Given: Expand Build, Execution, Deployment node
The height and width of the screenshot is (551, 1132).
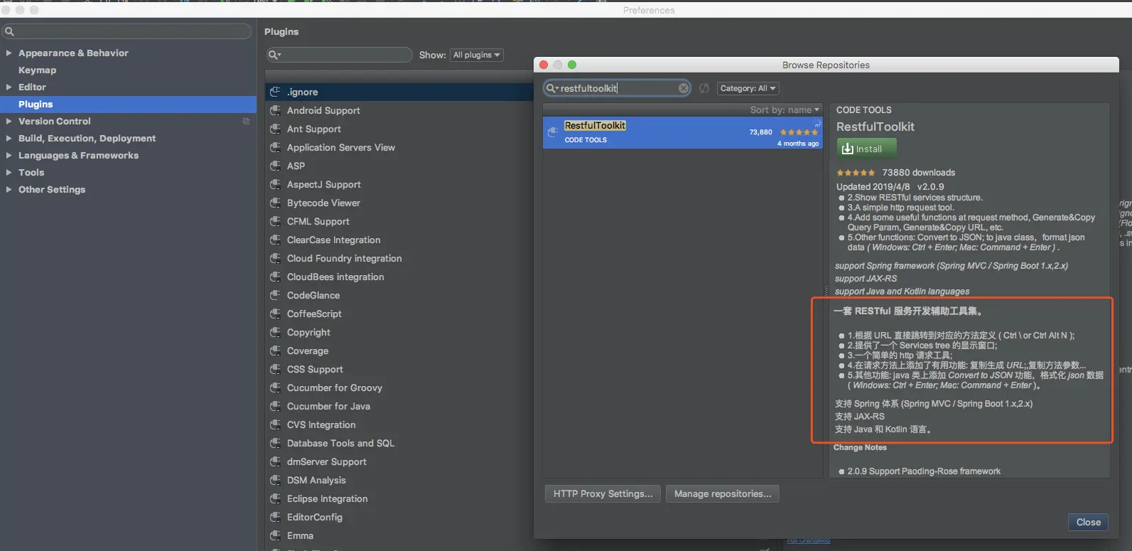Looking at the screenshot, I should 9,138.
